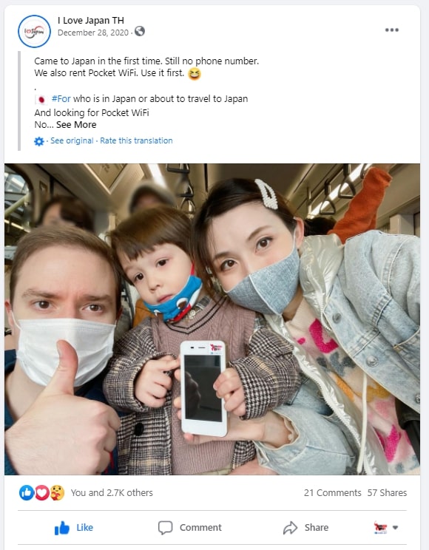Click the blue Like reaction icon
The width and height of the screenshot is (429, 550).
point(27,492)
